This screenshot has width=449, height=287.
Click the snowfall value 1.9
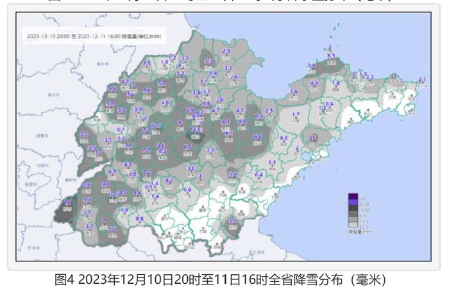click(124, 210)
